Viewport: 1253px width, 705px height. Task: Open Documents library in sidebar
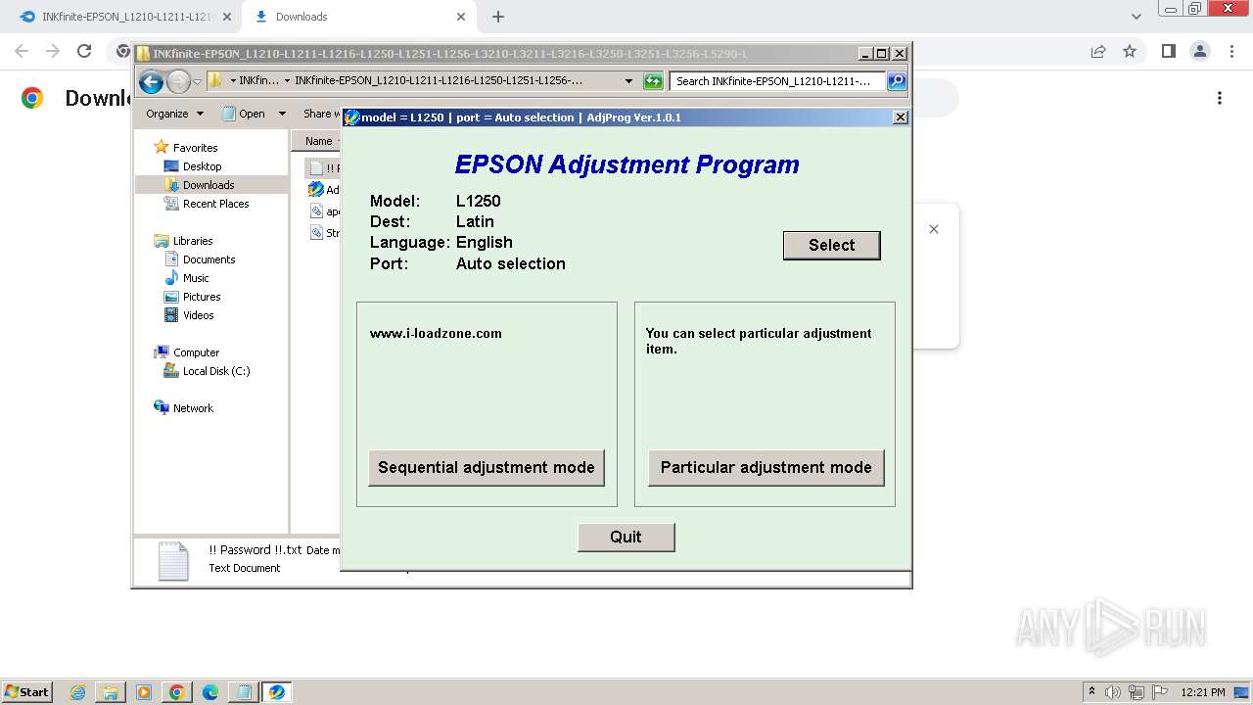(209, 259)
